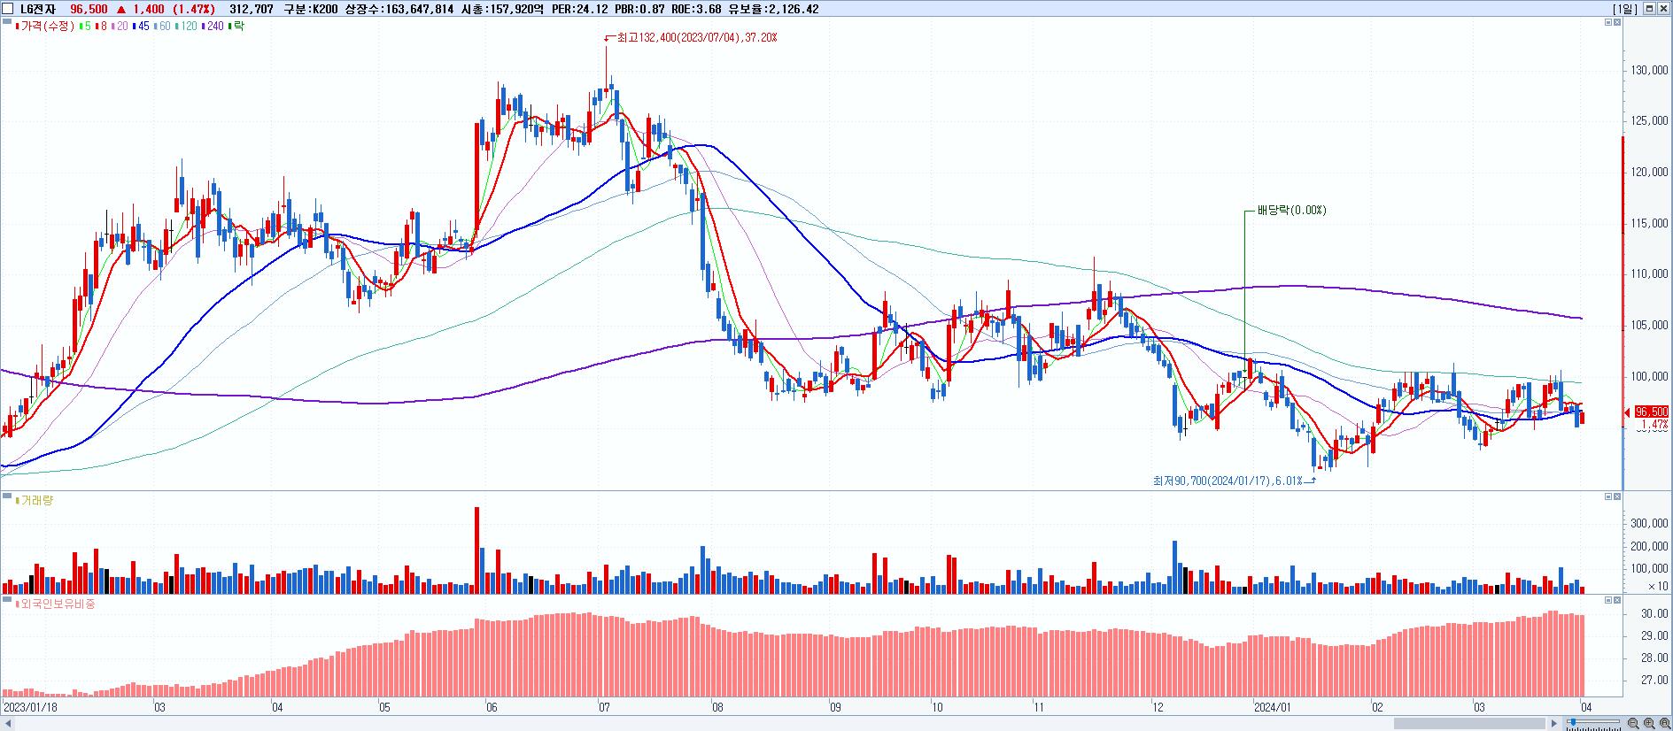Select the 5-day moving average legend
Viewport: 1673px width, 731px height.
[85, 27]
